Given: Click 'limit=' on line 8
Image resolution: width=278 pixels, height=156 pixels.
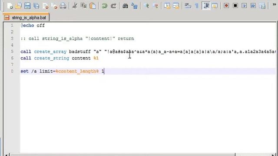Looking at the screenshot, I should [47, 71].
